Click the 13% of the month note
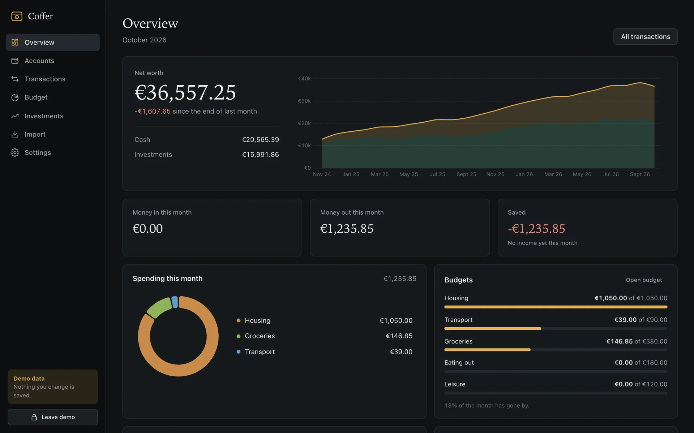This screenshot has width=694, height=433. click(487, 406)
